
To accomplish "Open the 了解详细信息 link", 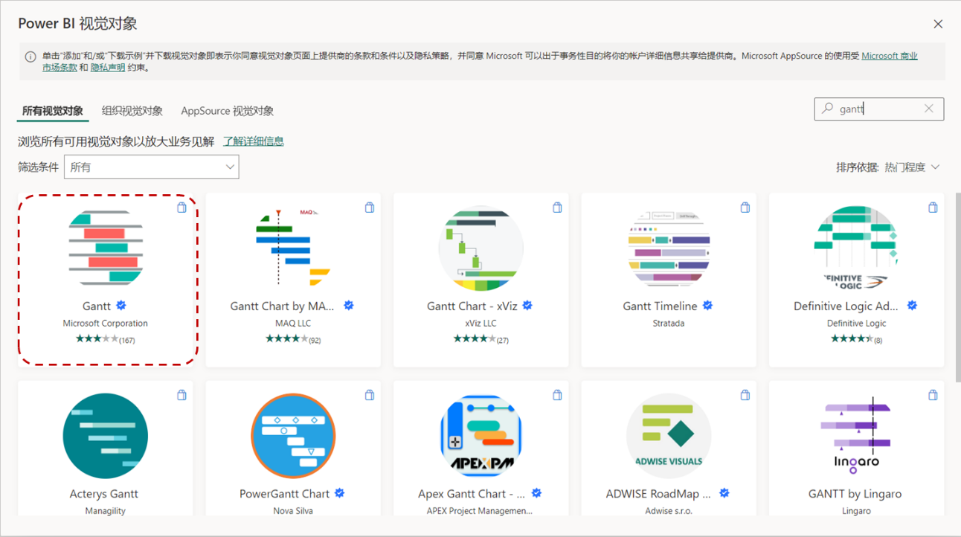I will point(254,141).
